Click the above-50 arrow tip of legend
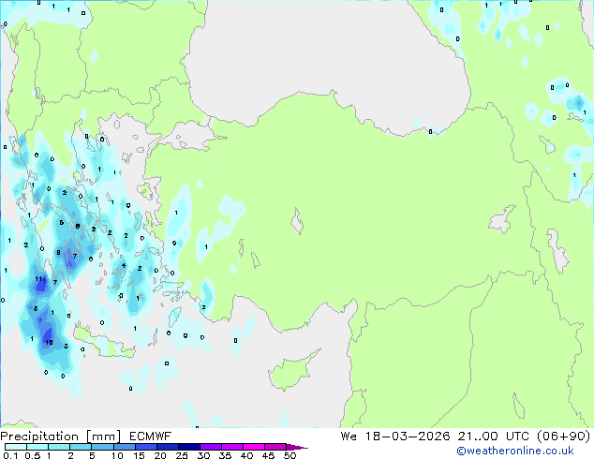 coord(297,447)
